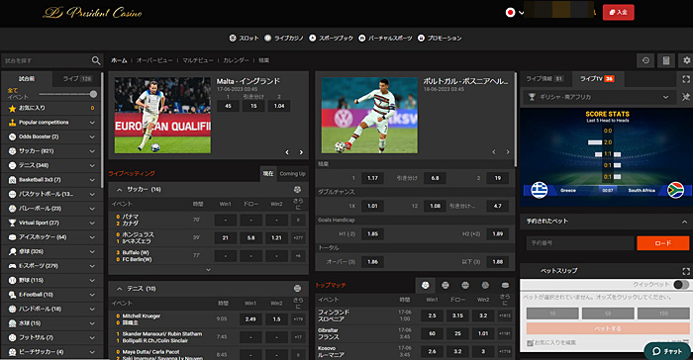Viewport: 693px width, 360px height.
Task: Open the ギリシャ-南アフリカ match dropdown
Action: point(599,97)
